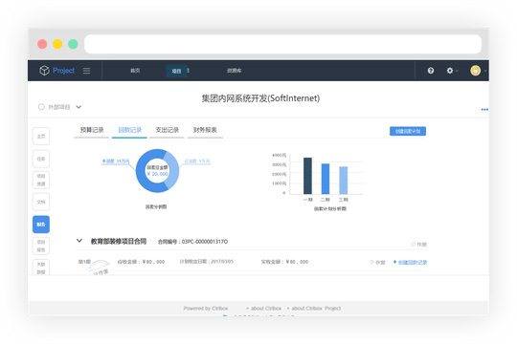Image resolution: width=517 pixels, height=344 pixels.
Task: Collapse the 教育部装修项目合同 section chevron
Action: click(79, 241)
